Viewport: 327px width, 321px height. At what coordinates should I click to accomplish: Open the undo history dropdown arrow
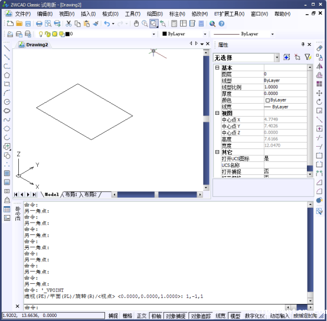point(113,24)
